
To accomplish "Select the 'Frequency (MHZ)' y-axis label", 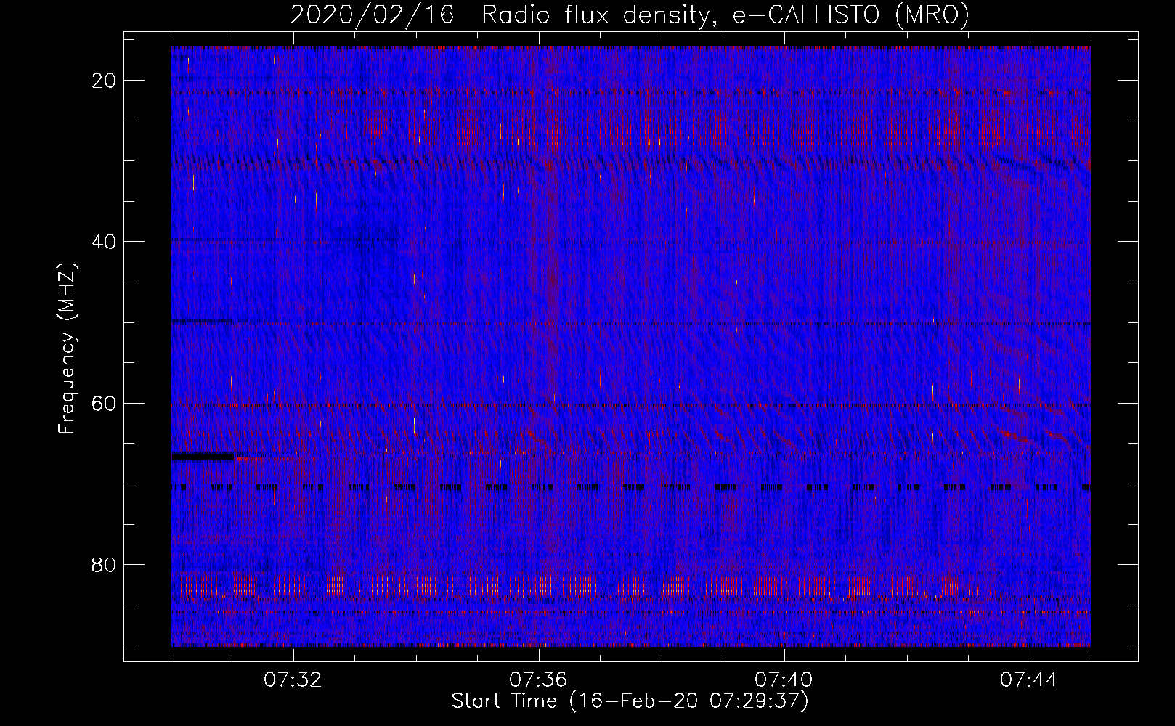I will click(x=67, y=348).
